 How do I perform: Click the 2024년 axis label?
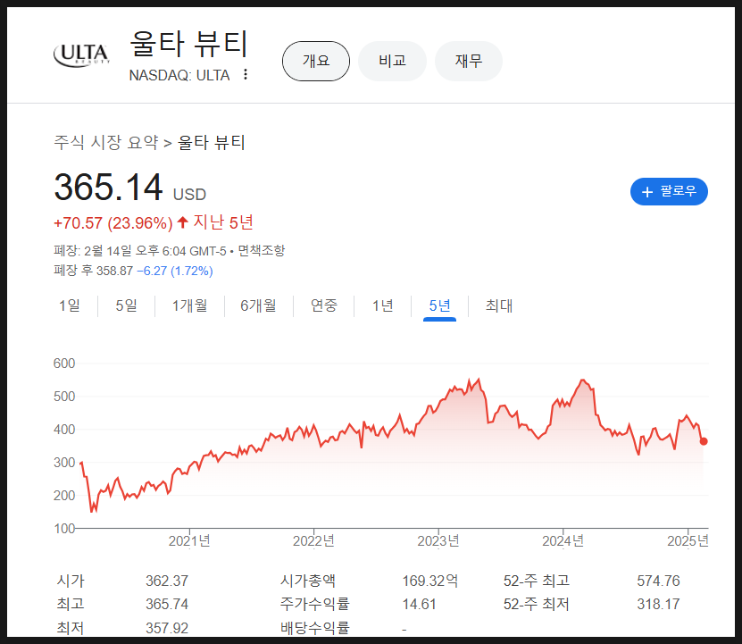(563, 540)
